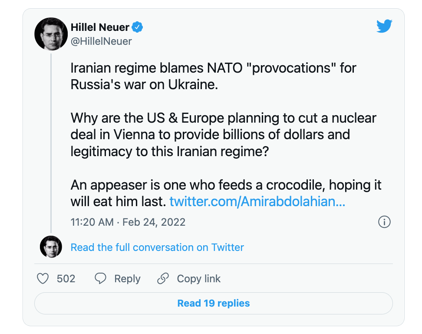Screen dimensions: 422x334
Task: Click the Vienna nuclear deal paragraph
Action: (224, 134)
